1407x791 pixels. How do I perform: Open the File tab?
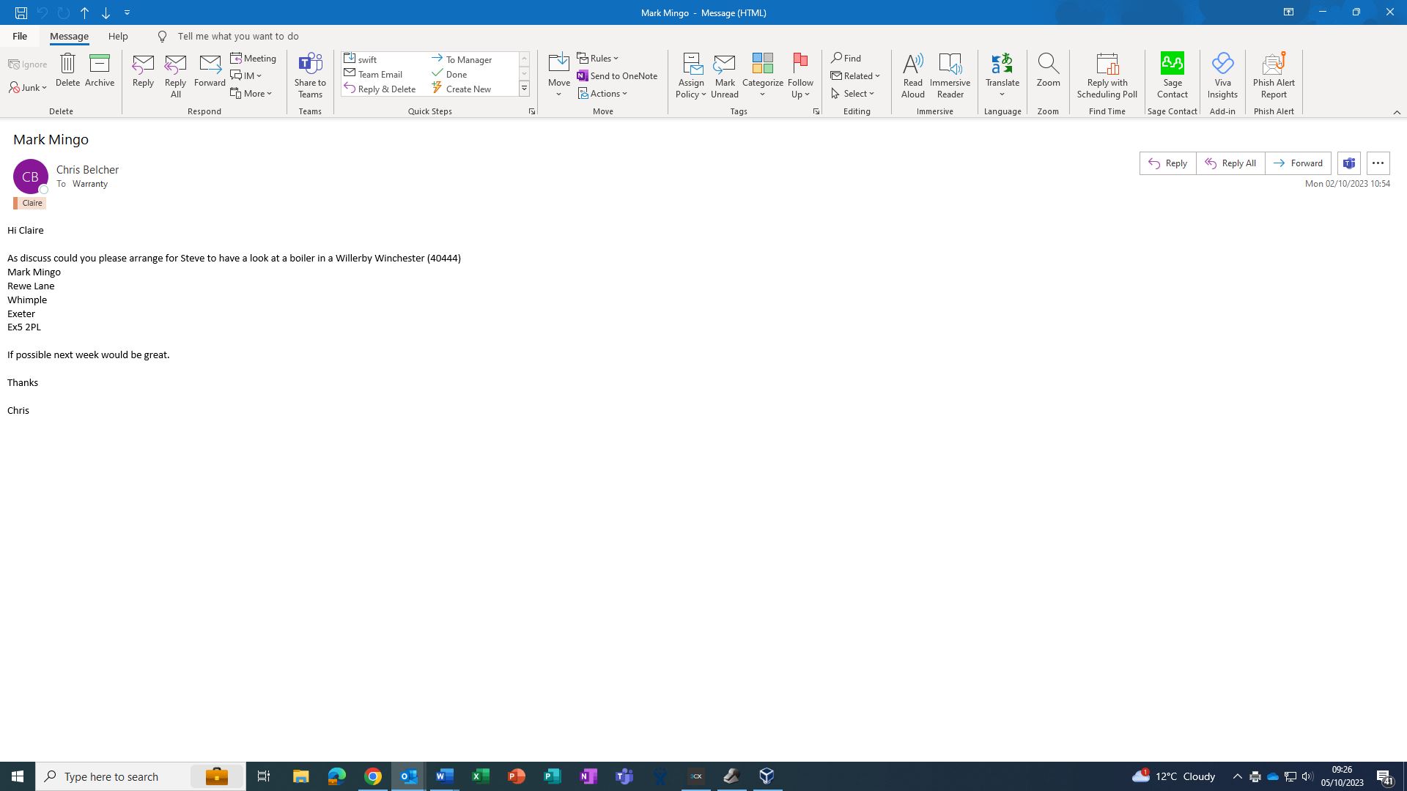tap(20, 36)
